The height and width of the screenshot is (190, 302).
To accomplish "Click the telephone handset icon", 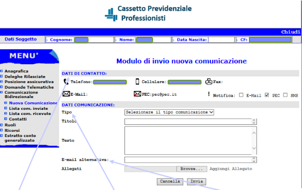I will pyautogui.click(x=66, y=82).
